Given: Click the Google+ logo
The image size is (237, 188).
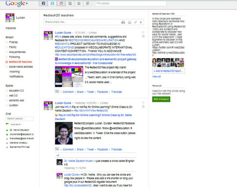Looking at the screenshot, I should point(17,3).
